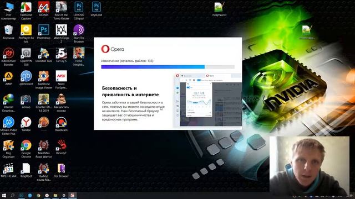Open File Explorer from the taskbar
The image size is (355, 199).
pyautogui.click(x=55, y=195)
